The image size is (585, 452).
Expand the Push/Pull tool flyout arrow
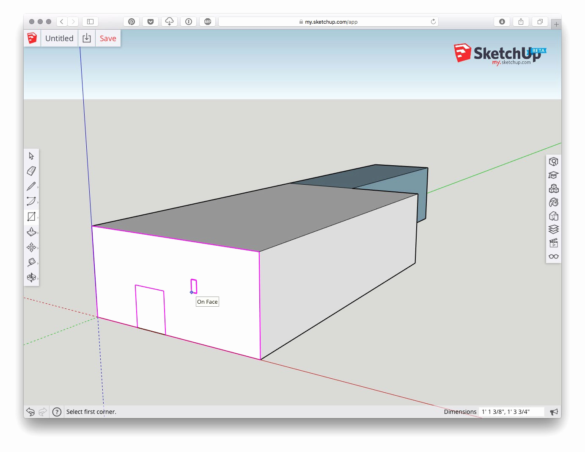tap(38, 233)
